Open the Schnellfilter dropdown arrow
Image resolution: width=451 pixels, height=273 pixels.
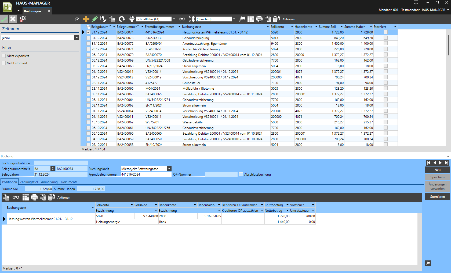click(174, 19)
